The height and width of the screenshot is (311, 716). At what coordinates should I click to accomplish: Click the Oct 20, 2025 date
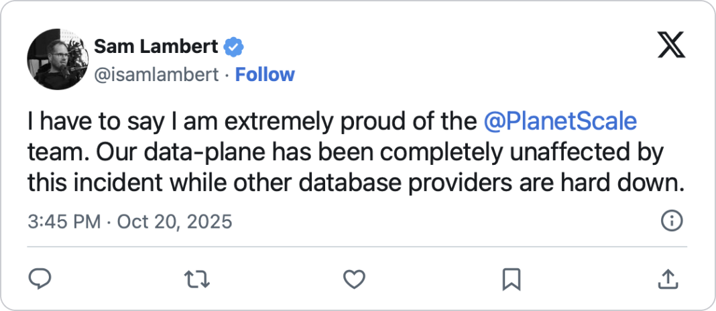click(x=174, y=221)
